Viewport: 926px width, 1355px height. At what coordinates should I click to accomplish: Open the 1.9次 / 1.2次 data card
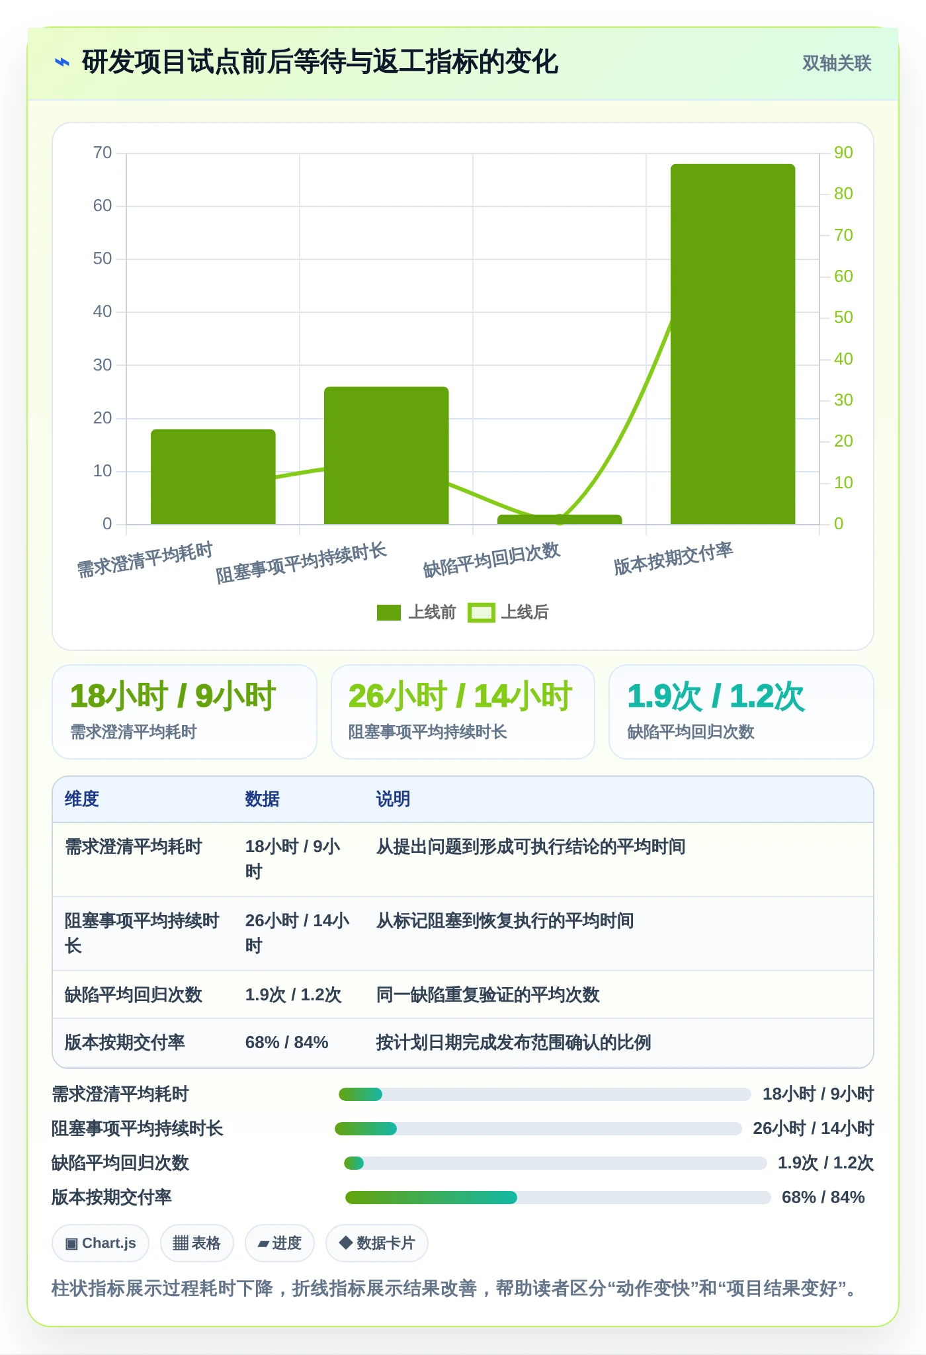click(741, 712)
